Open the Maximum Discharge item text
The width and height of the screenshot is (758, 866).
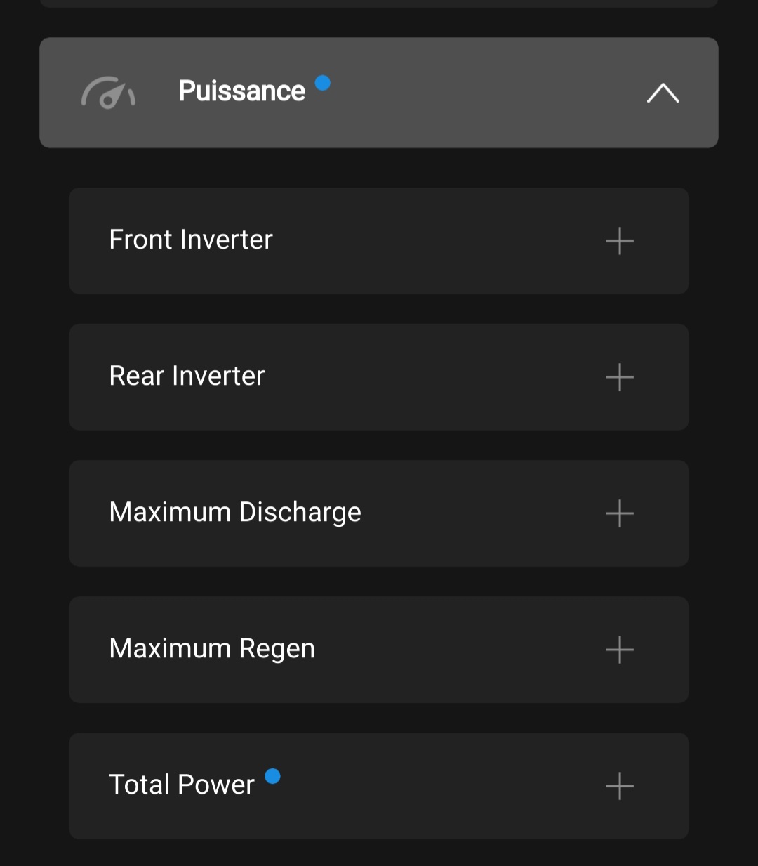tap(235, 513)
